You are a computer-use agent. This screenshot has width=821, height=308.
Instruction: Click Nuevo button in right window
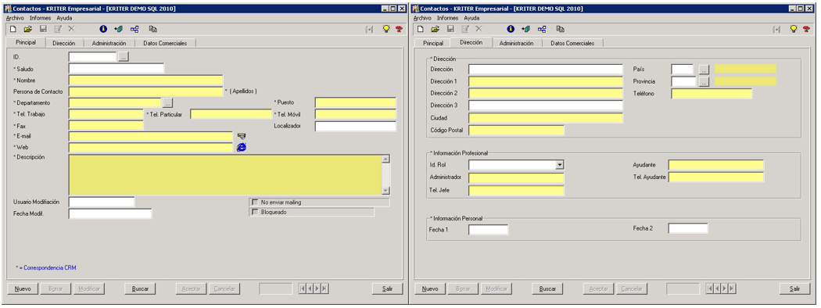pyautogui.click(x=430, y=288)
